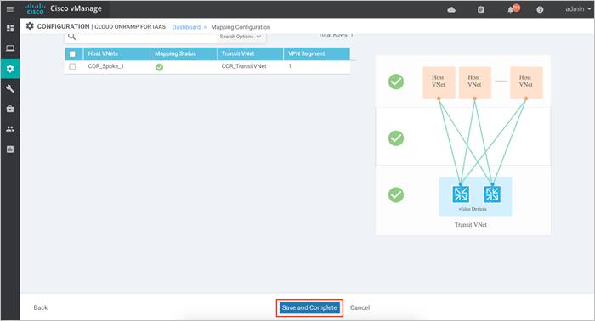Image resolution: width=595 pixels, height=321 pixels.
Task: Select the COR_TransitVNet cell
Action: tap(244, 66)
